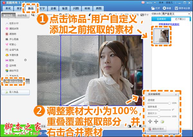The width and height of the screenshot is (193, 137).
Task: Click the 删除本素材 button
Action: pos(157,129)
